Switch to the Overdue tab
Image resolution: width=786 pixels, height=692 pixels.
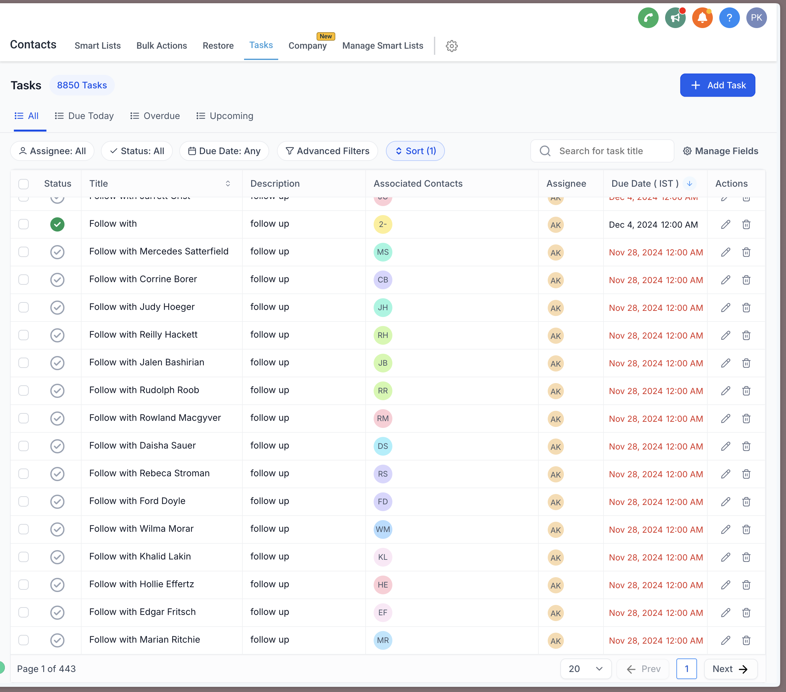click(x=155, y=116)
